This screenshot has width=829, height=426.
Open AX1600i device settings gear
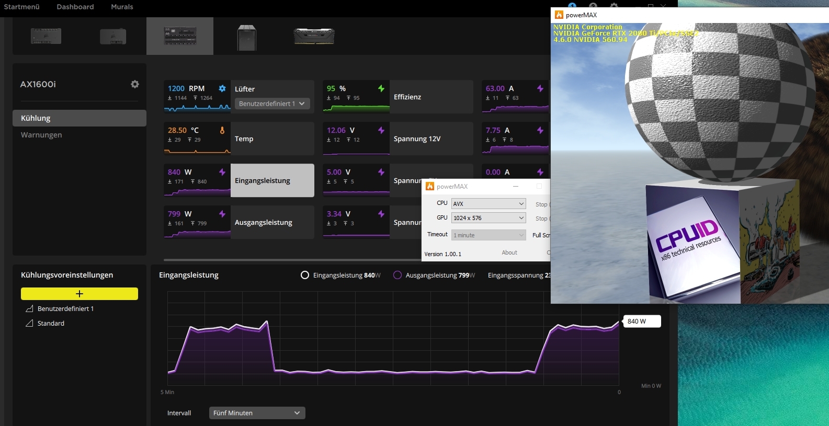coord(135,84)
